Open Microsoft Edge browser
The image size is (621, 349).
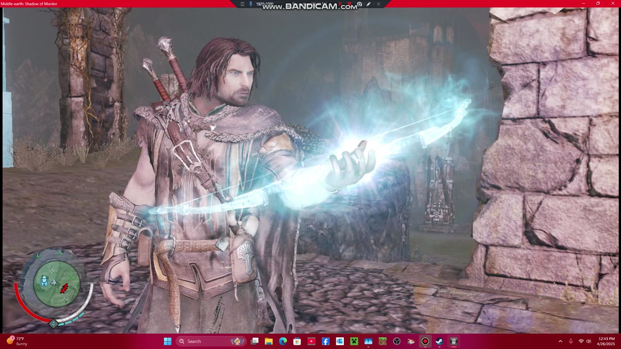coord(283,341)
